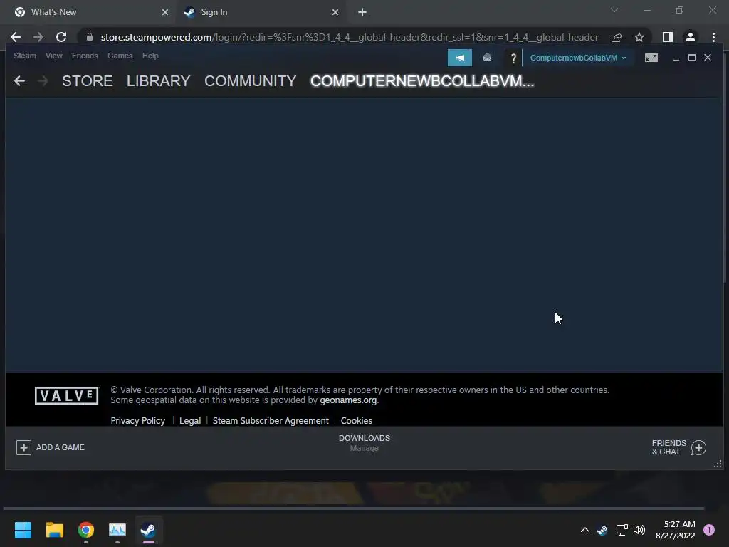
Task: Click the Steam help question mark icon
Action: 513,58
